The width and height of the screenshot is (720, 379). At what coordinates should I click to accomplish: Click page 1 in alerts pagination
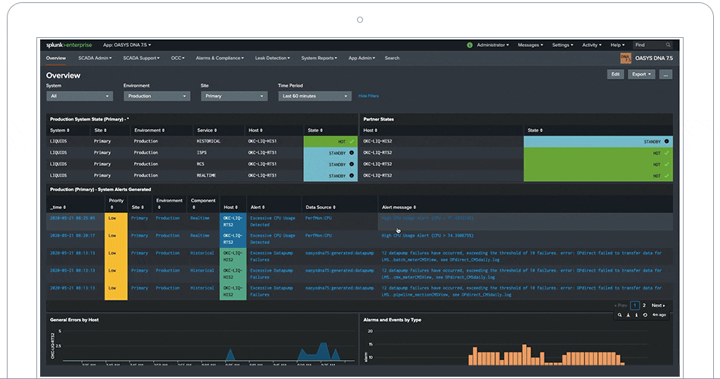[x=635, y=305]
